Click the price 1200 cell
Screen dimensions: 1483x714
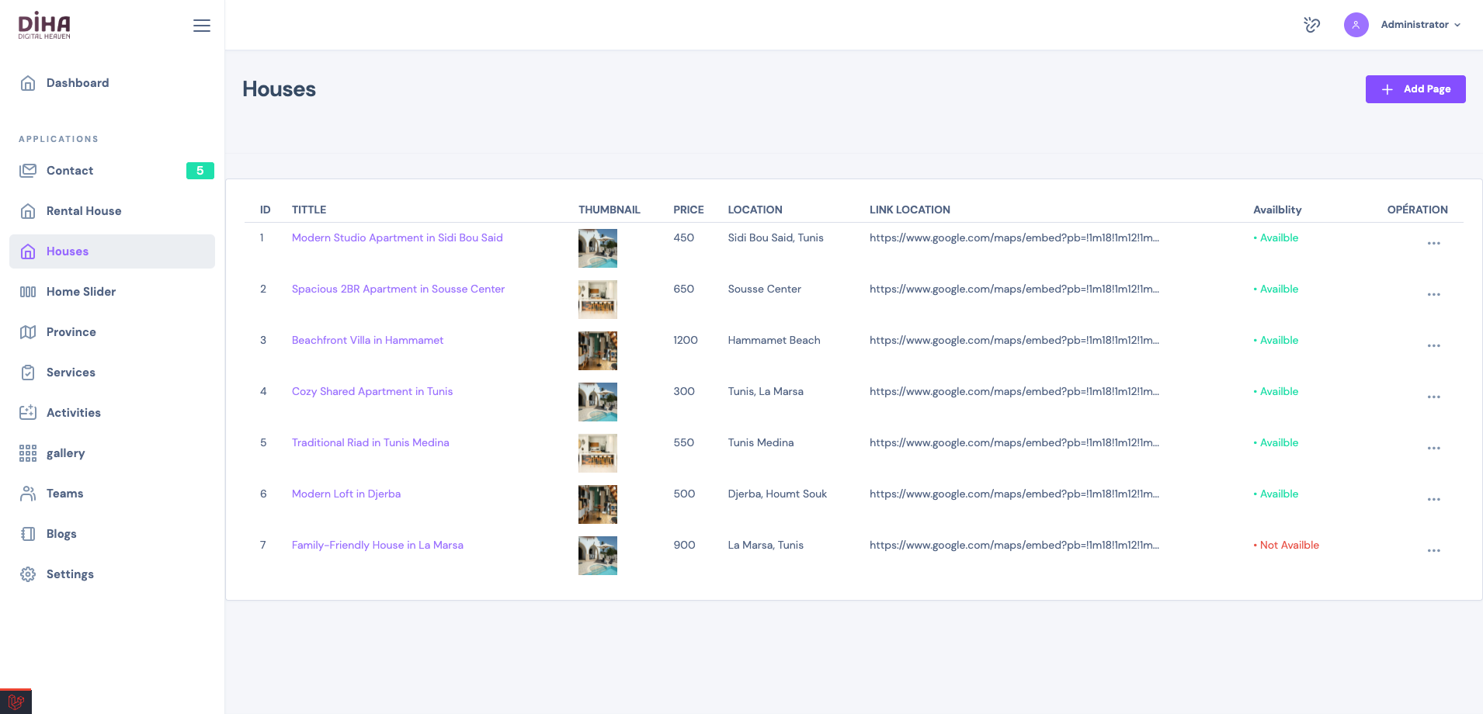(x=686, y=340)
